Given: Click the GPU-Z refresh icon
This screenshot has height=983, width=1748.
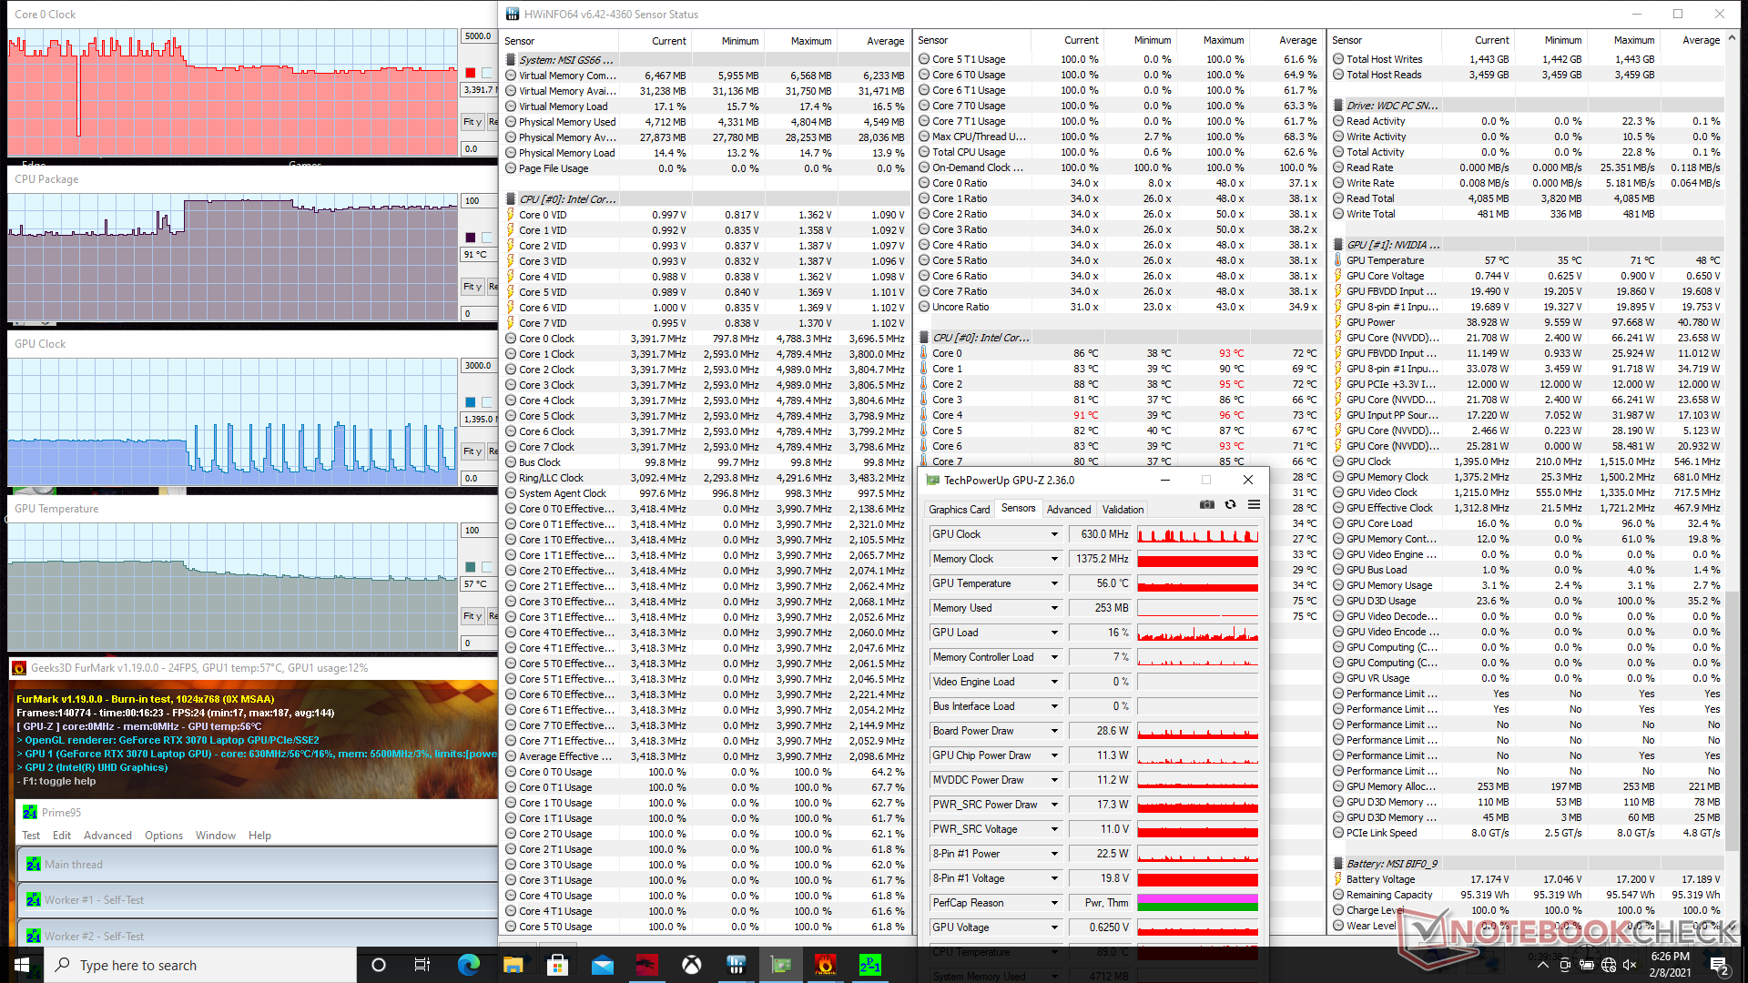Looking at the screenshot, I should [1230, 505].
